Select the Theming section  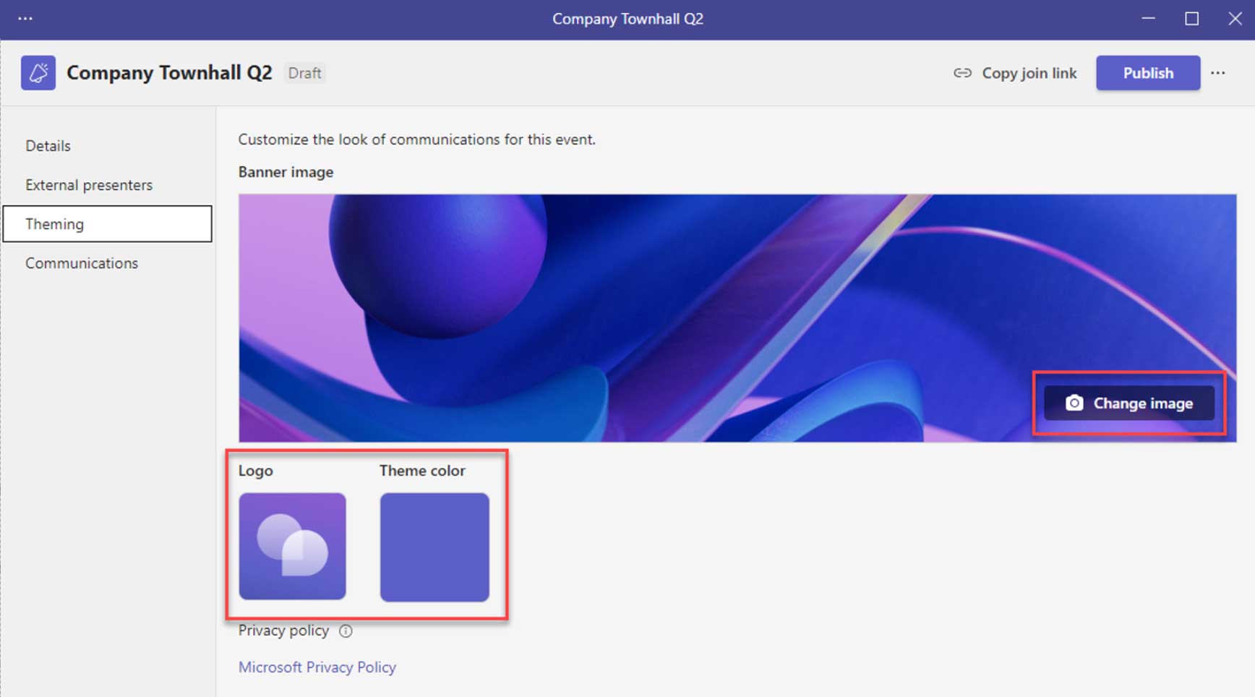[107, 223]
